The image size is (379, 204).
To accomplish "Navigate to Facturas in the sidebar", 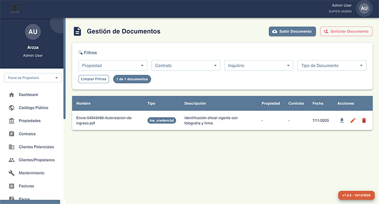I will (26, 186).
